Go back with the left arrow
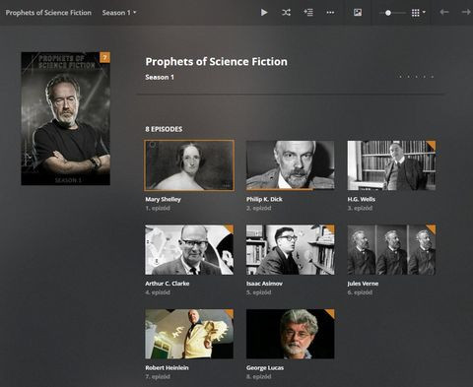Viewport: 473px width, 387px height. click(444, 12)
